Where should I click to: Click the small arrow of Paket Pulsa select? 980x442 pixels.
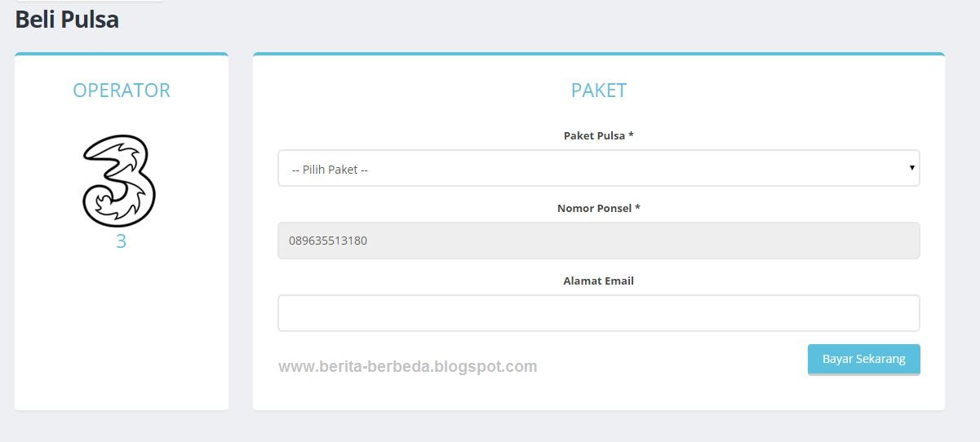(x=911, y=168)
